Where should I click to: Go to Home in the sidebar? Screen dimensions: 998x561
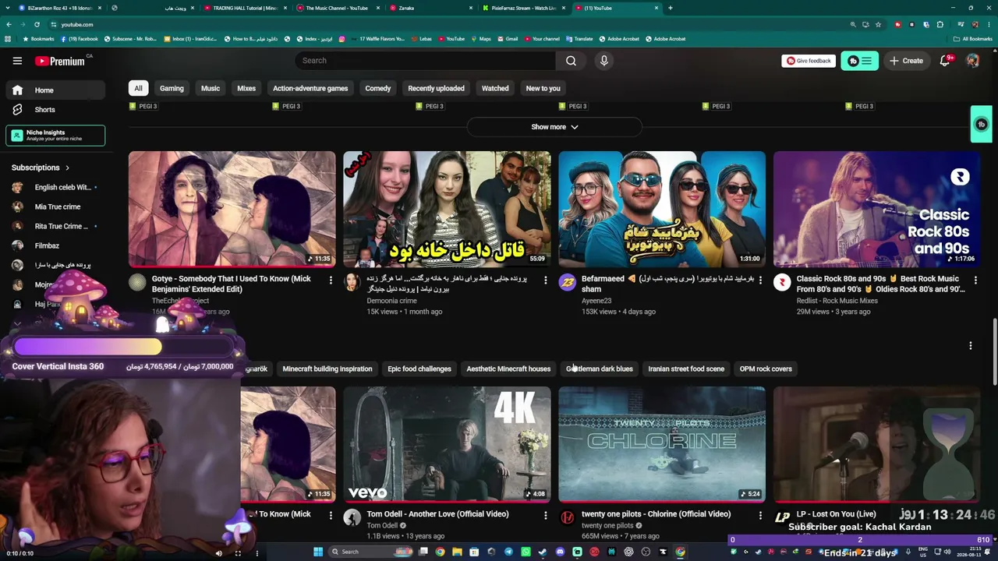55,90
